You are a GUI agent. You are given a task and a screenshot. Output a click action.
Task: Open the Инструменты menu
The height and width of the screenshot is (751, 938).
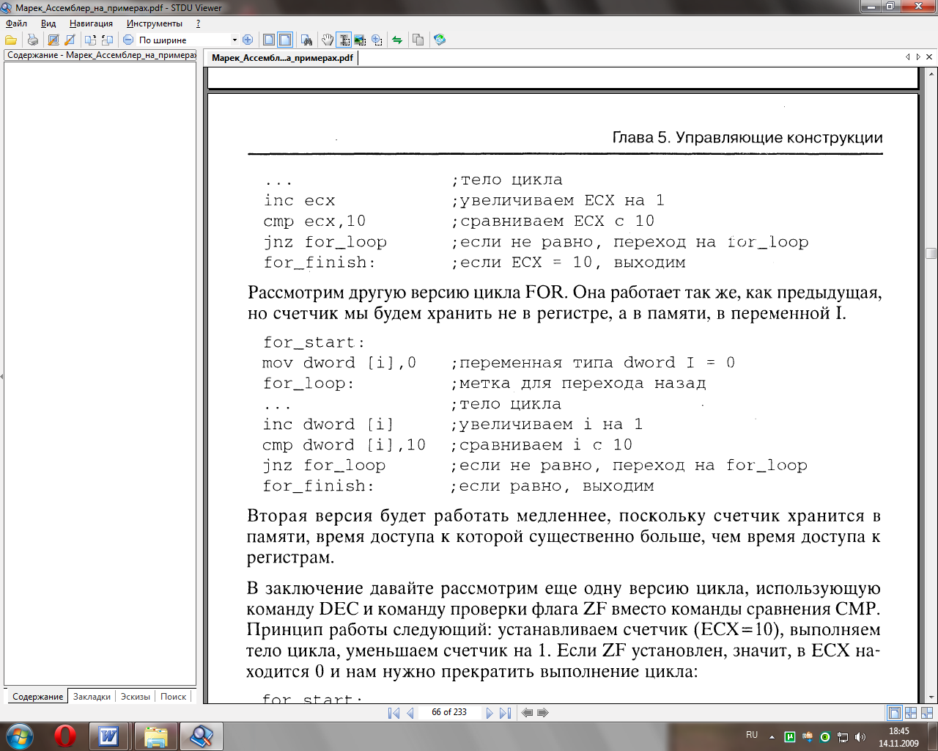[155, 23]
